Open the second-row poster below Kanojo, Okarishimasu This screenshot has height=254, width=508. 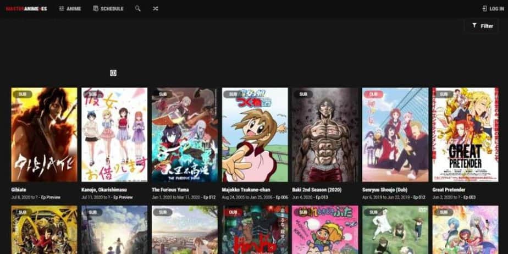pos(114,230)
